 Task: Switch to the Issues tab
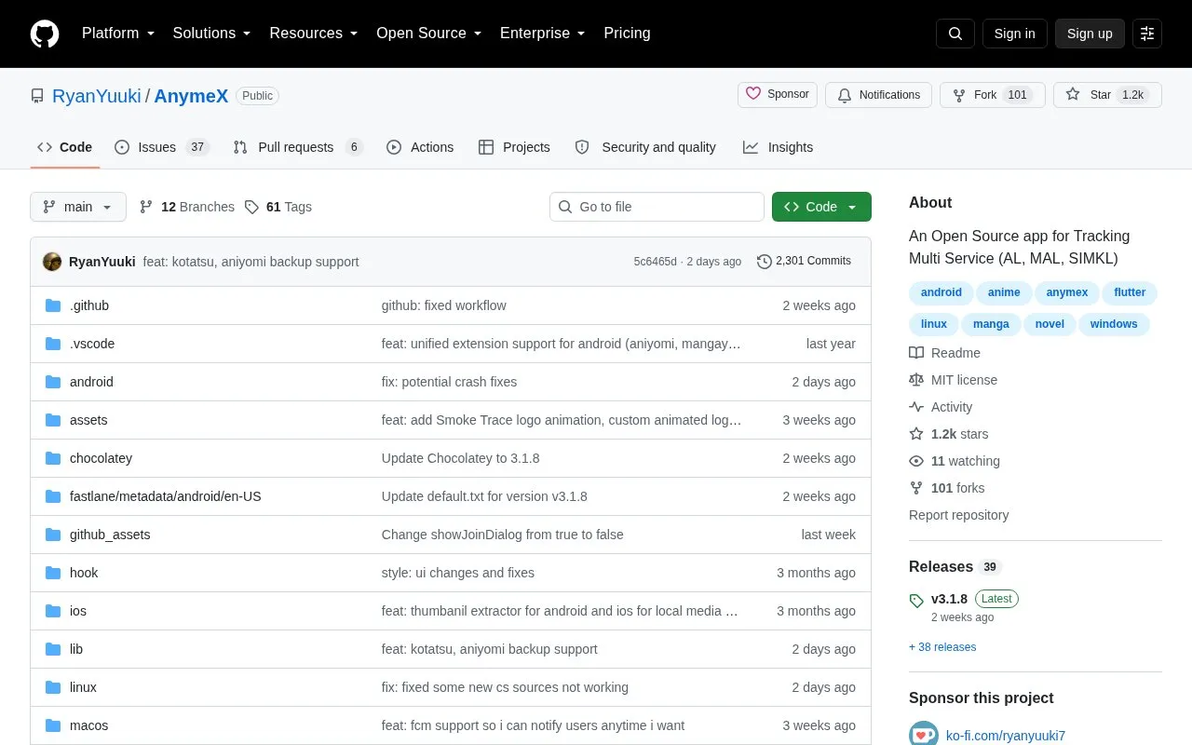point(161,147)
